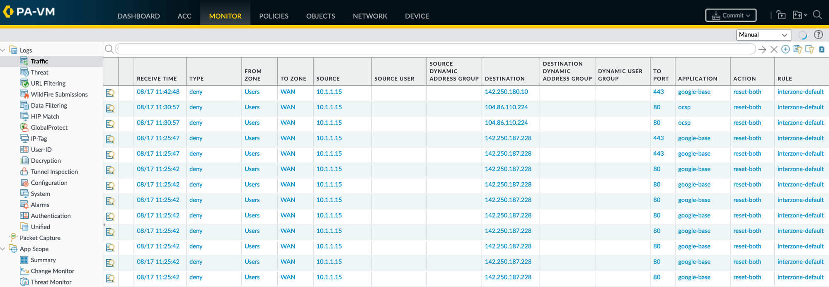
Task: Open Unified logs
Action: tap(40, 227)
